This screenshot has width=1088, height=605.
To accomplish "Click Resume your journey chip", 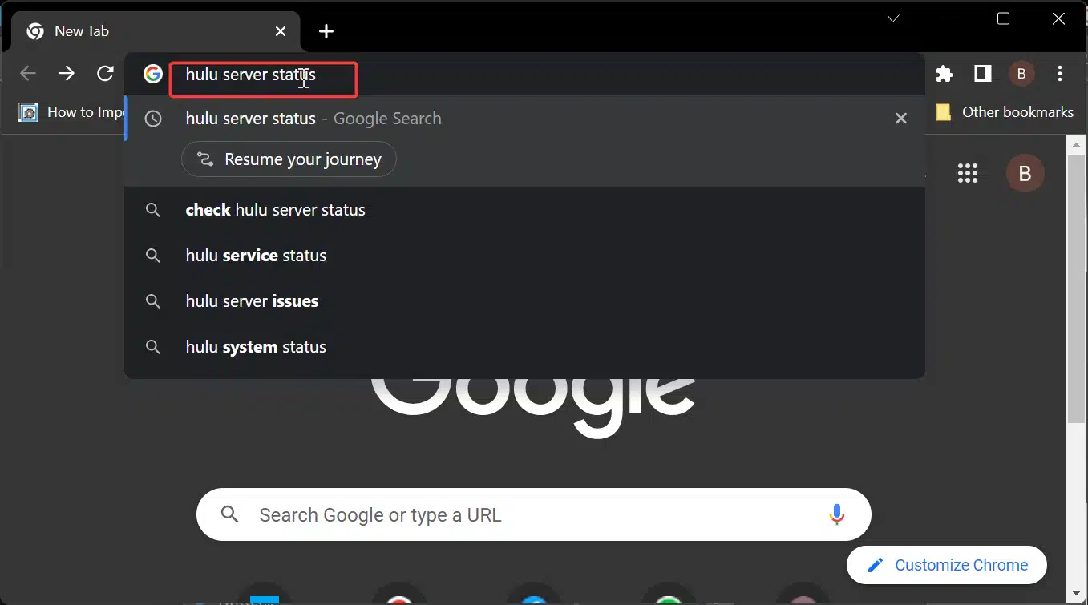I will point(289,159).
